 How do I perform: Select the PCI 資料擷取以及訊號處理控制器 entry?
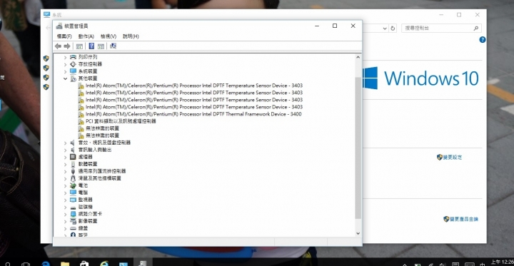(121, 121)
